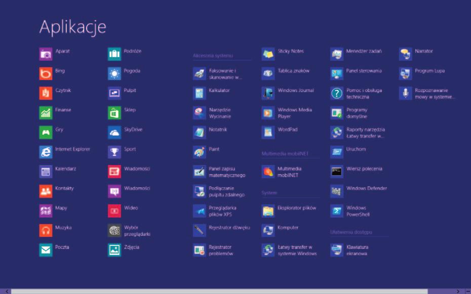
Task: Open Windows Media Player icon
Action: click(268, 113)
